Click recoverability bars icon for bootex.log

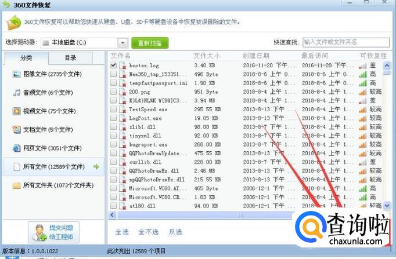tap(363, 65)
